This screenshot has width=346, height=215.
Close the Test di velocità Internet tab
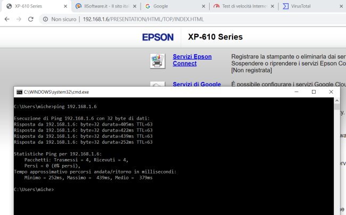(x=273, y=6)
